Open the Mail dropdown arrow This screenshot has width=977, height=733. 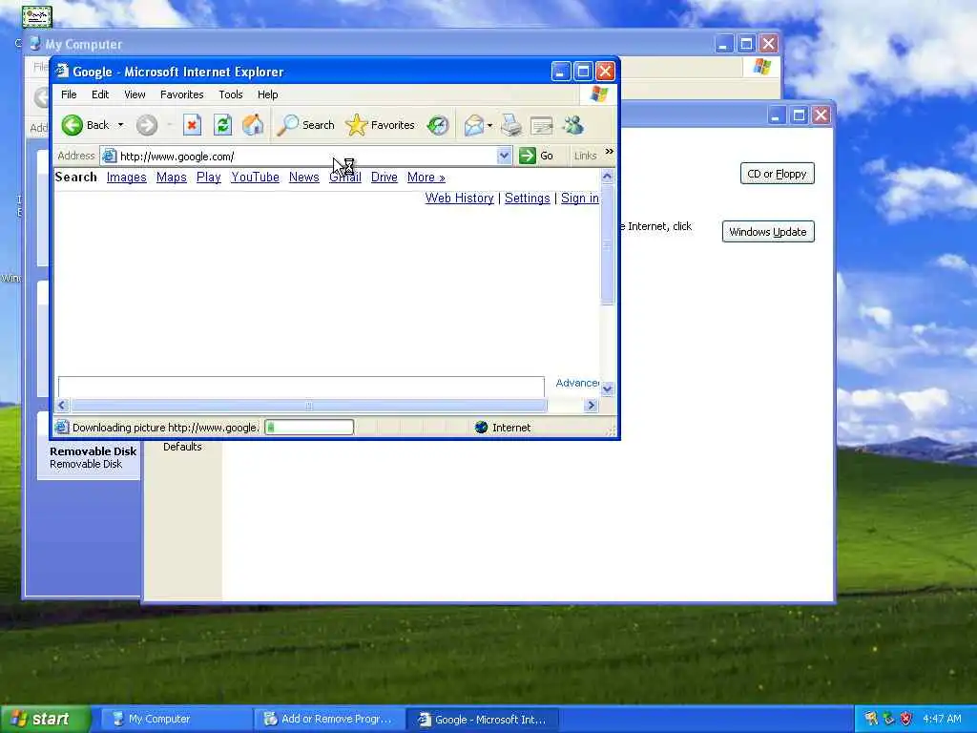click(489, 125)
